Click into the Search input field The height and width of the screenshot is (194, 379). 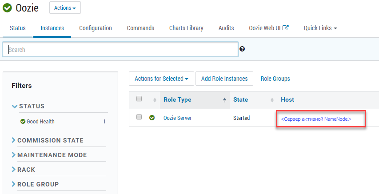click(x=120, y=50)
